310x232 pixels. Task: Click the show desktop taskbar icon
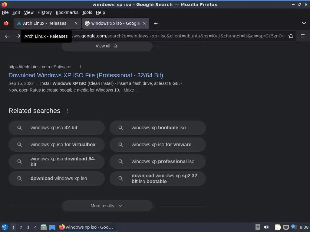coord(52,227)
